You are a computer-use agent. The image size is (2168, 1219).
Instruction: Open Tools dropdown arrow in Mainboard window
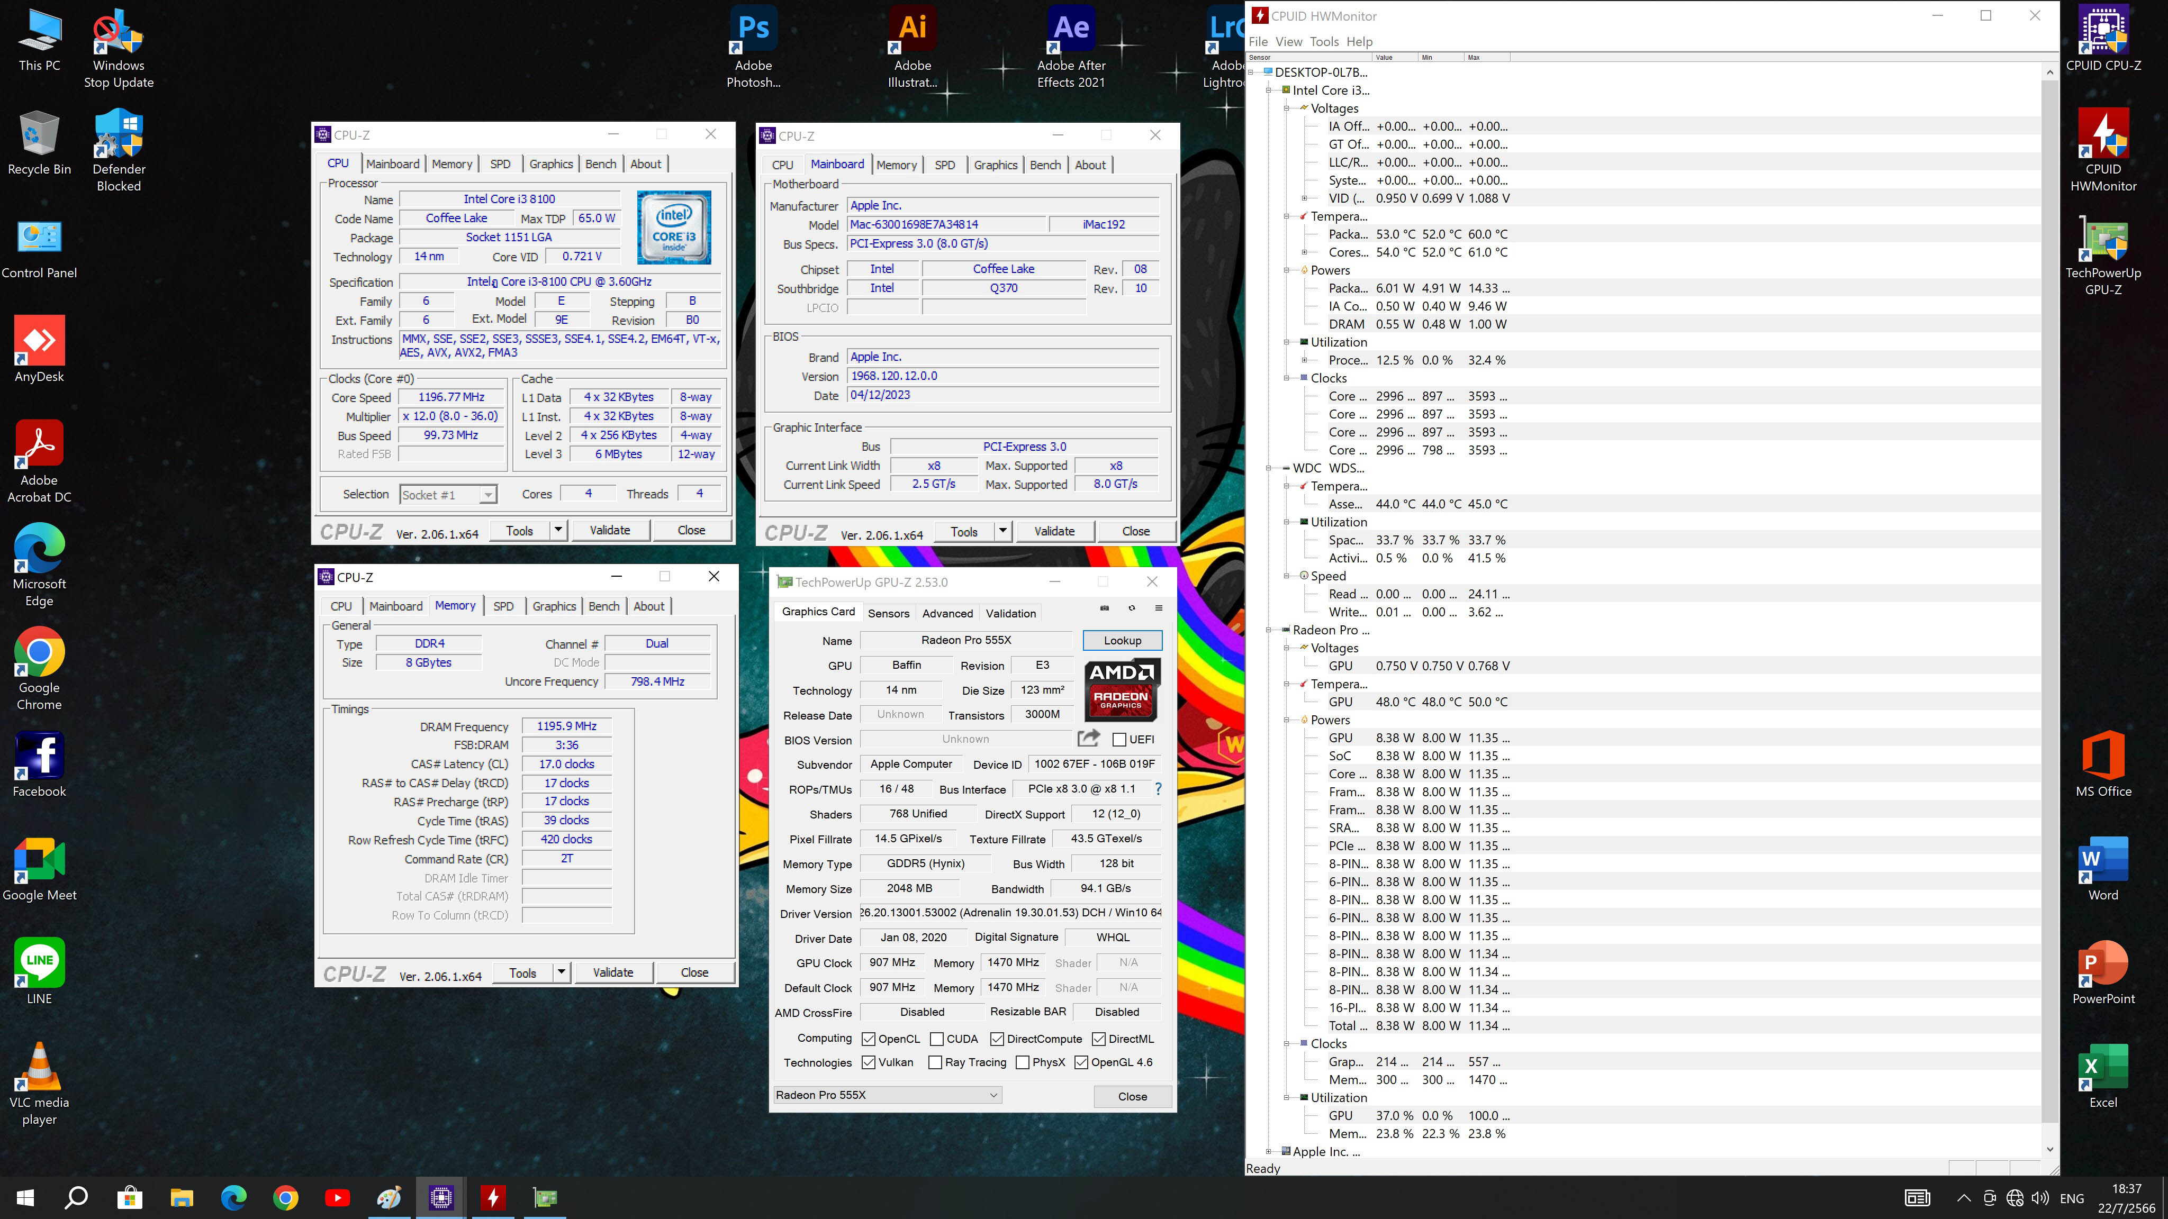pos(1002,531)
